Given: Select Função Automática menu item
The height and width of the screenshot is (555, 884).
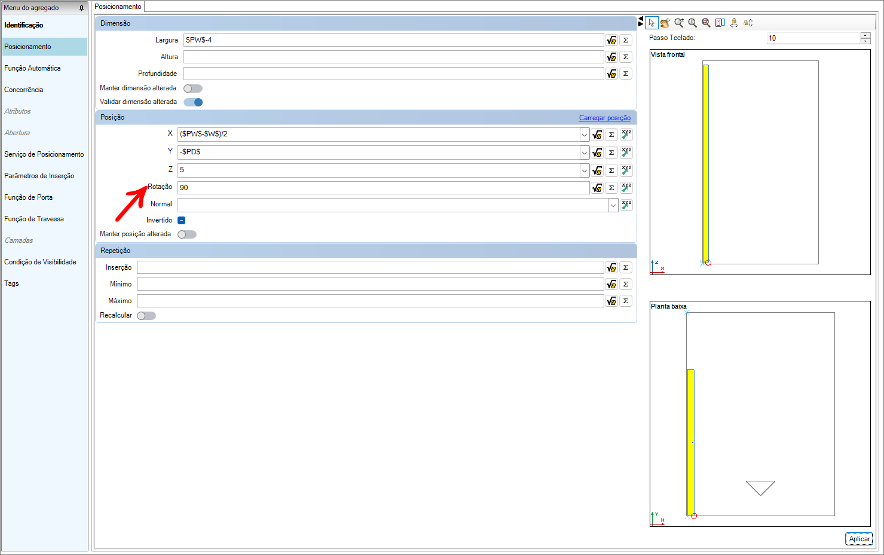Looking at the screenshot, I should coord(32,68).
